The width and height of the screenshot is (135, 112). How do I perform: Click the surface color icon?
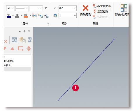click(x=26, y=16)
